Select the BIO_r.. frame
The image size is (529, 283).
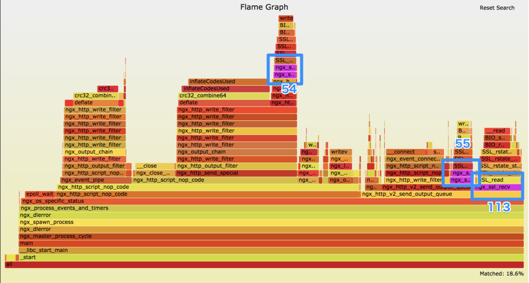tap(497, 145)
